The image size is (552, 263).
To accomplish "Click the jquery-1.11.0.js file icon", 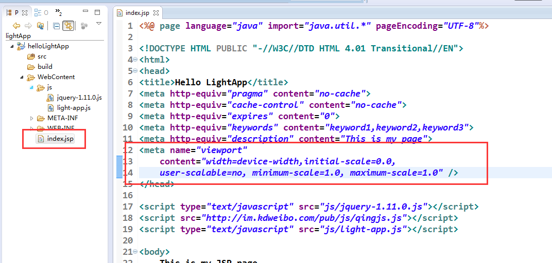I will [x=50, y=98].
